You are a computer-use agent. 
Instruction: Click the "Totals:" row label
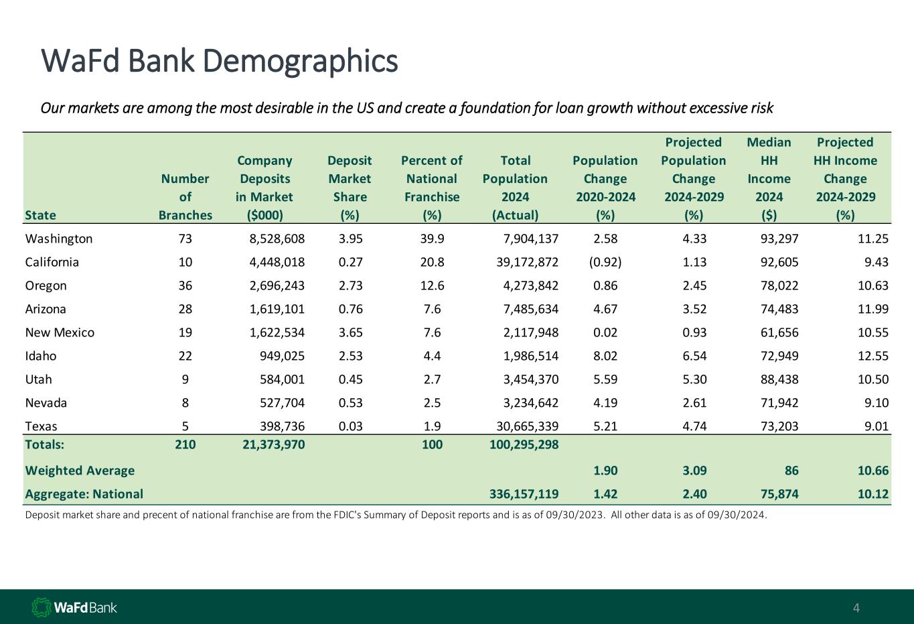45,444
